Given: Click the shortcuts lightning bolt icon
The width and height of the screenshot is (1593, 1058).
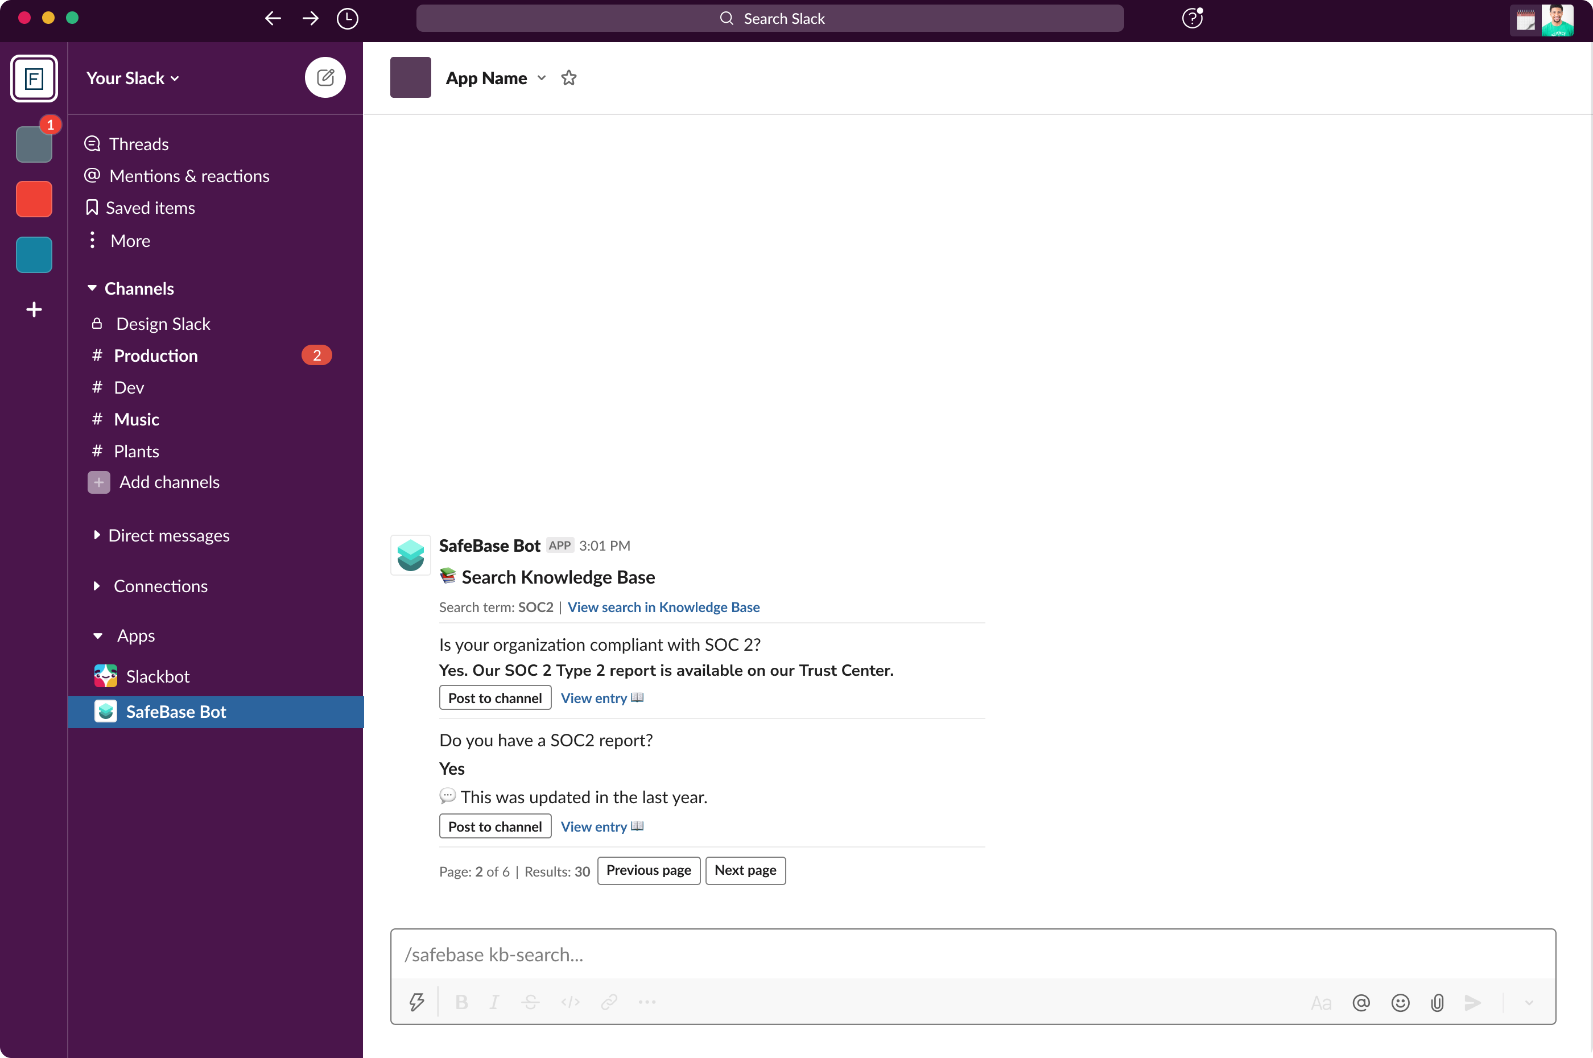Looking at the screenshot, I should pos(416,1002).
